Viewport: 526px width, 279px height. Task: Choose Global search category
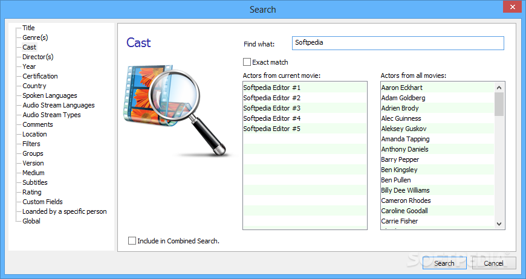tap(31, 221)
